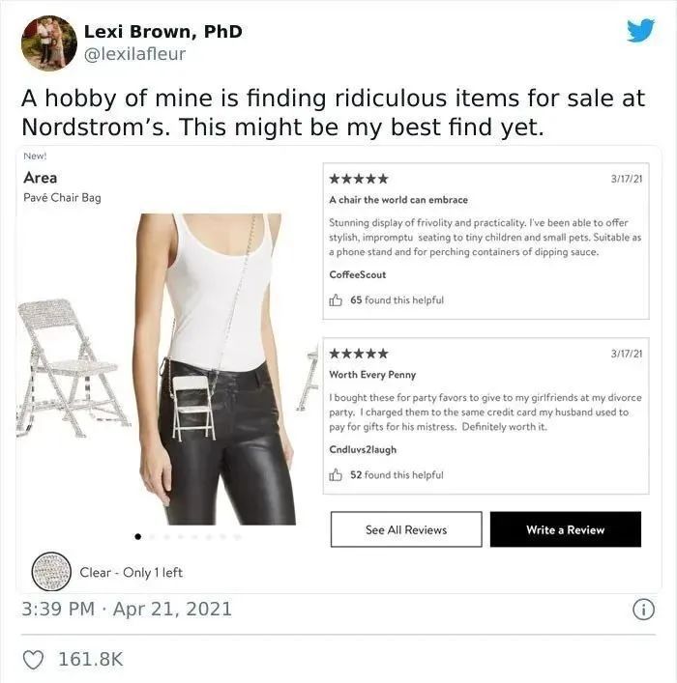Select second carousel dot indicator
This screenshot has width=677, height=683.
pyautogui.click(x=152, y=537)
